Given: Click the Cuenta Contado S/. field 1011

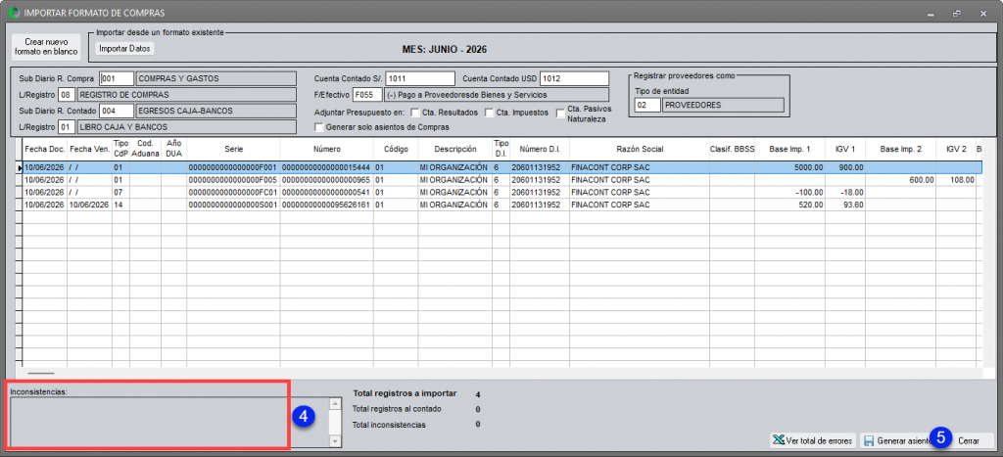Looking at the screenshot, I should pos(420,78).
